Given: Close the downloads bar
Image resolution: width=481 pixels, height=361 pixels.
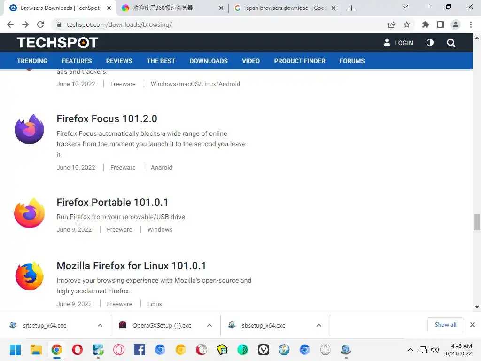Looking at the screenshot, I should click(x=473, y=325).
